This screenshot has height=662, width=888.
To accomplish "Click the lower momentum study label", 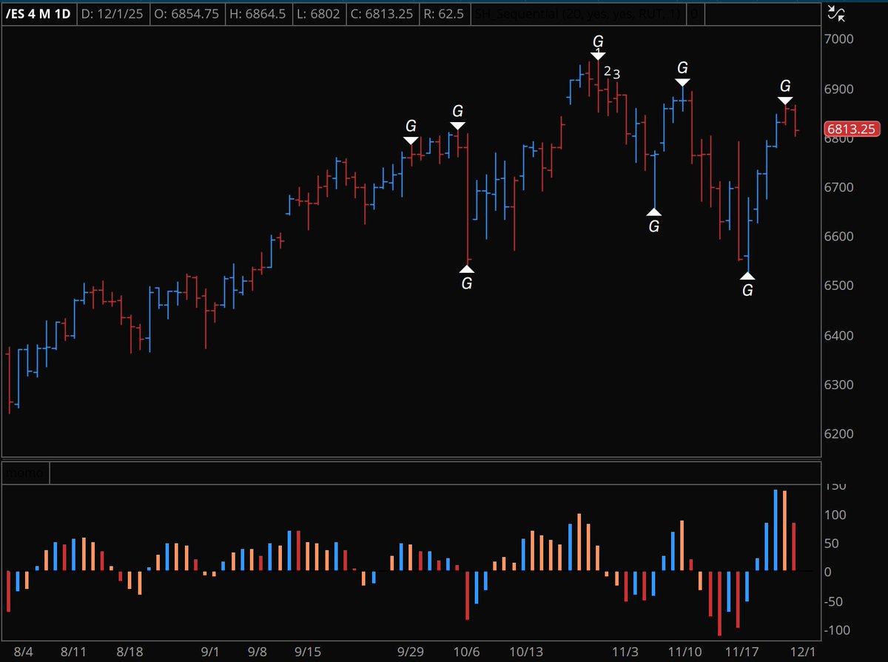I will click(27, 472).
